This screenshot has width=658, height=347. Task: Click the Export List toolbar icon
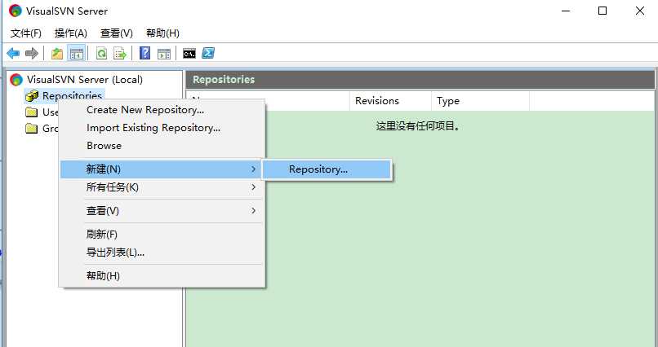pos(120,54)
